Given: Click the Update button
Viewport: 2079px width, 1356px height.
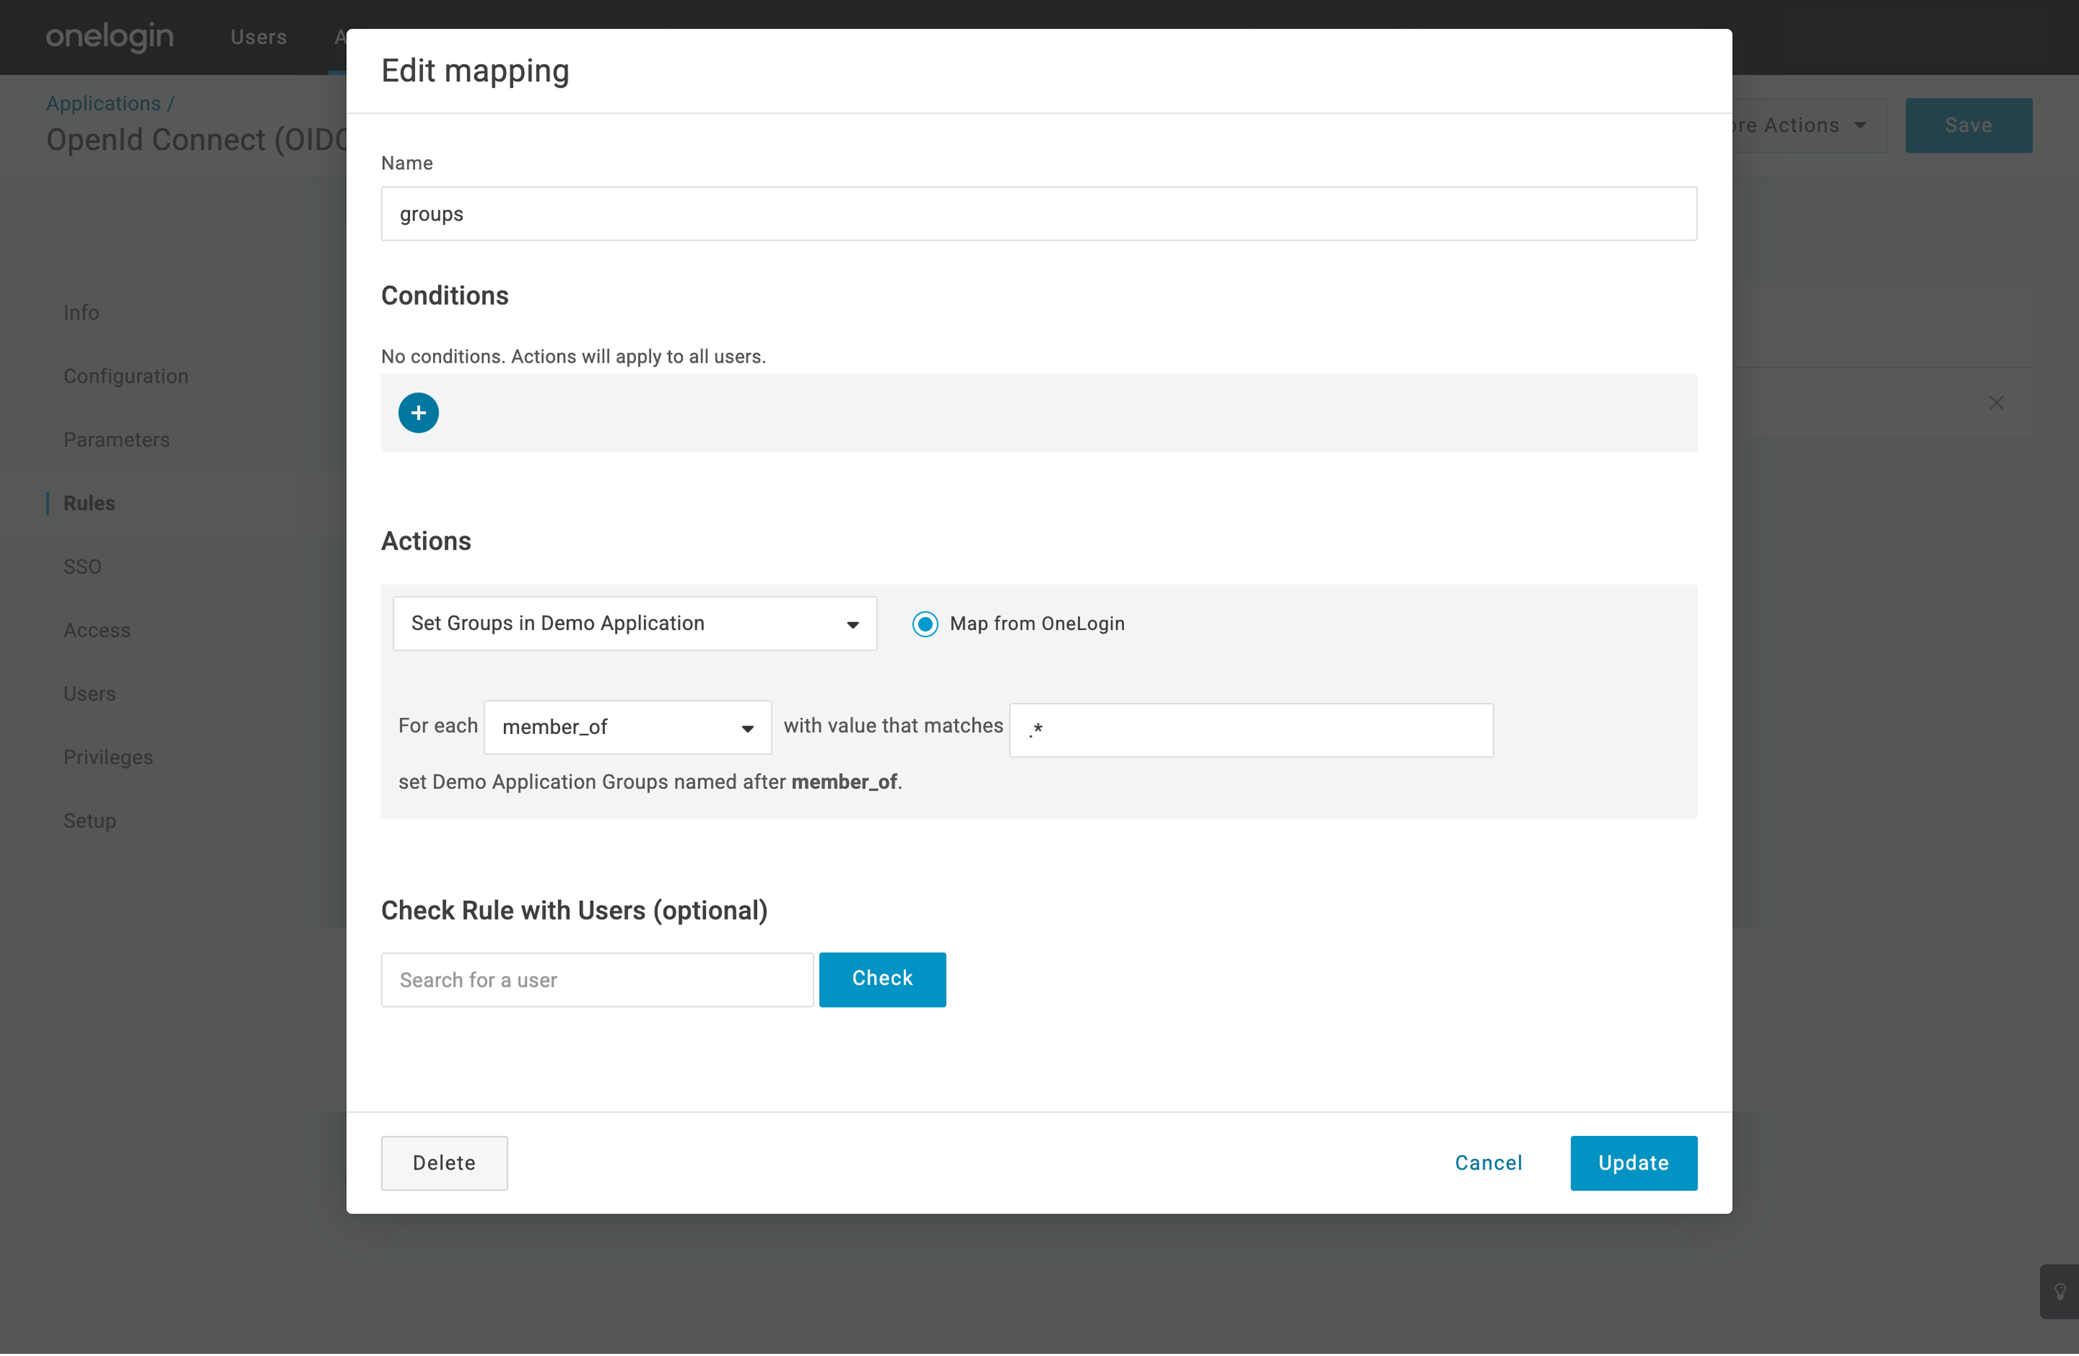Looking at the screenshot, I should click(1634, 1162).
